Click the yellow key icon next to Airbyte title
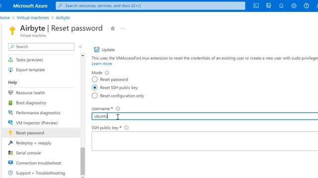This screenshot has width=318, height=178. tap(12, 31)
